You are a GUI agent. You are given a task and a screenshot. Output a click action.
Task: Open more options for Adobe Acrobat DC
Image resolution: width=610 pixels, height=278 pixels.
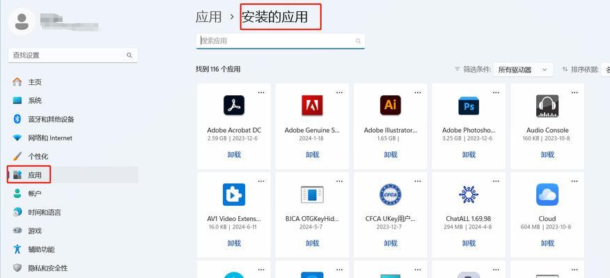pos(261,92)
